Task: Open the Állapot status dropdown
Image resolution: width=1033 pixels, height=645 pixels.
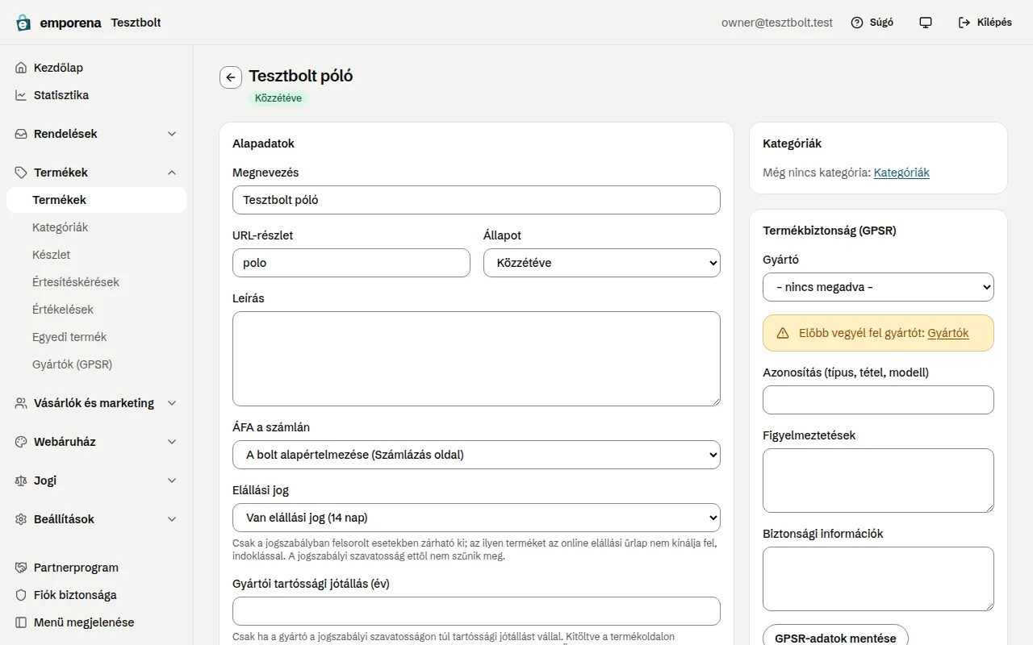Action: [602, 263]
